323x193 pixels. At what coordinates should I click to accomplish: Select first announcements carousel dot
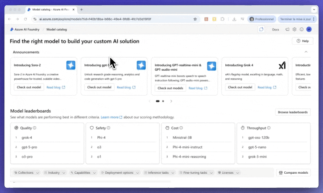coord(157,101)
